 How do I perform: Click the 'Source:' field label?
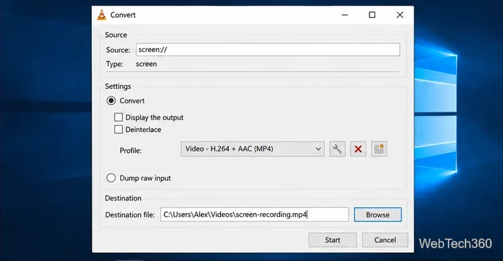tap(118, 50)
